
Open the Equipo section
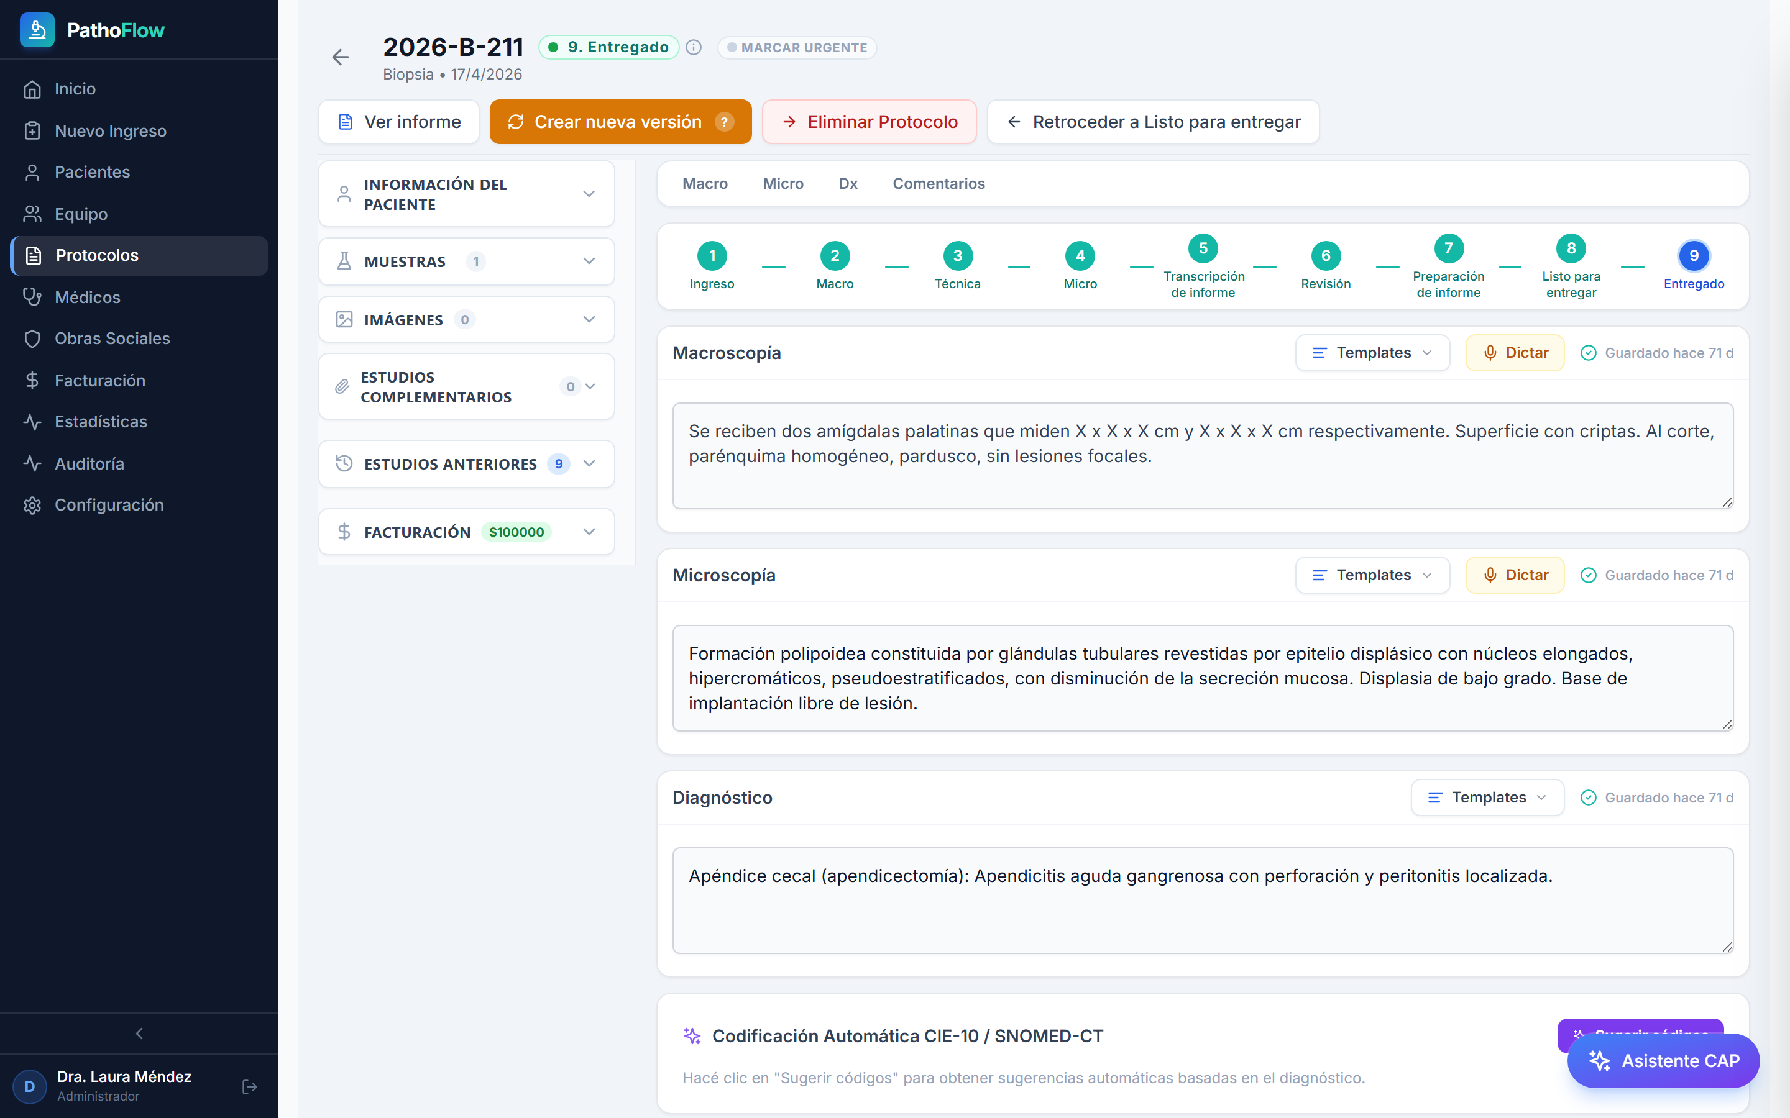[139, 214]
